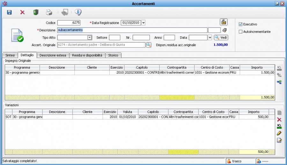The width and height of the screenshot is (287, 165).
Task: Delete variation row with red X icon
Action: click(279, 119)
